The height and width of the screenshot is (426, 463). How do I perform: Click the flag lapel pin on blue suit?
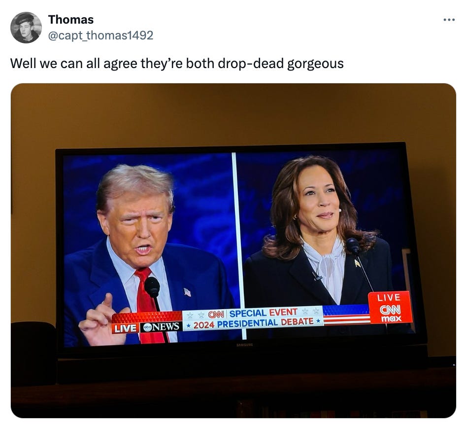pyautogui.click(x=187, y=292)
